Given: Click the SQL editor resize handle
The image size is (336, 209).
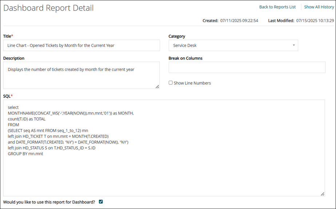Looking at the screenshot, I should pos(323,194).
